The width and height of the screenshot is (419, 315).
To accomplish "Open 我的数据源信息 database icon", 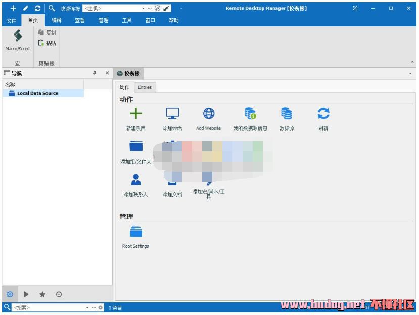I will coord(250,114).
